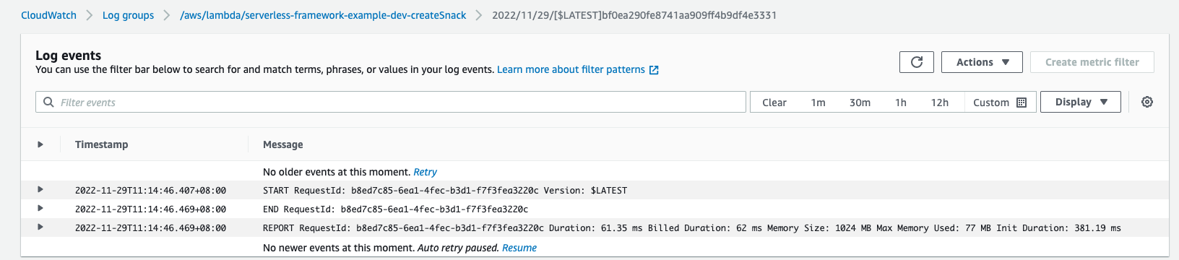Open the log events settings gear
This screenshot has height=260, width=1179.
[x=1147, y=102]
